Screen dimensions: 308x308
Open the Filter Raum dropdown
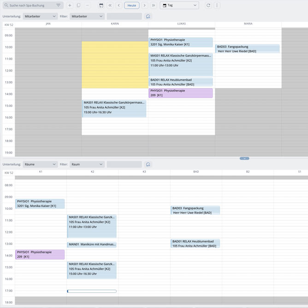click(x=87, y=164)
